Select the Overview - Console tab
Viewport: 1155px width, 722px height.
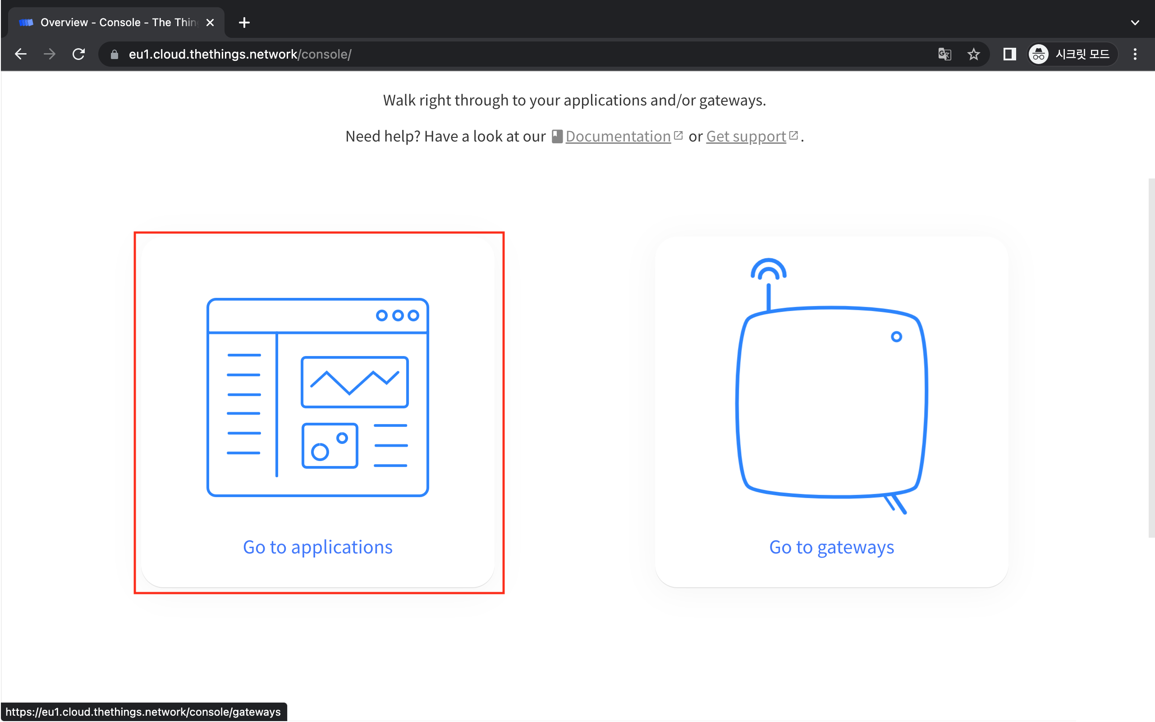tap(117, 23)
